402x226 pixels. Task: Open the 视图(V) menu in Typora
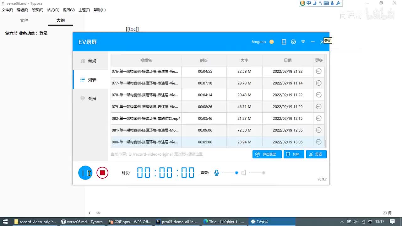(69, 10)
